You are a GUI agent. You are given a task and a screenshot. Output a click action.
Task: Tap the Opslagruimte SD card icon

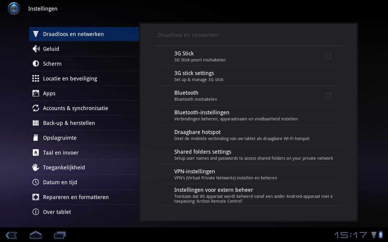(36, 138)
